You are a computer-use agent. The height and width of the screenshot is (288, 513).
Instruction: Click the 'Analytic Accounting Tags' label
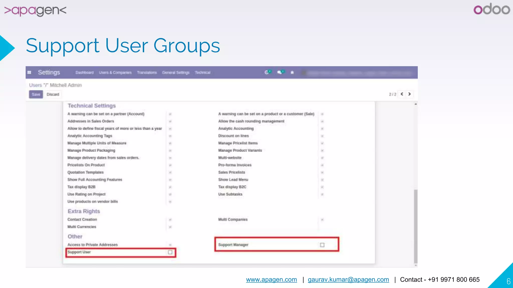pyautogui.click(x=90, y=136)
